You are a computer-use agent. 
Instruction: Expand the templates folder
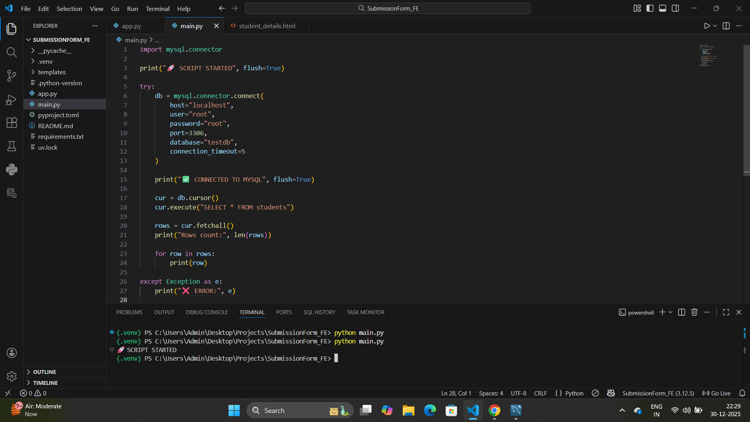point(52,72)
